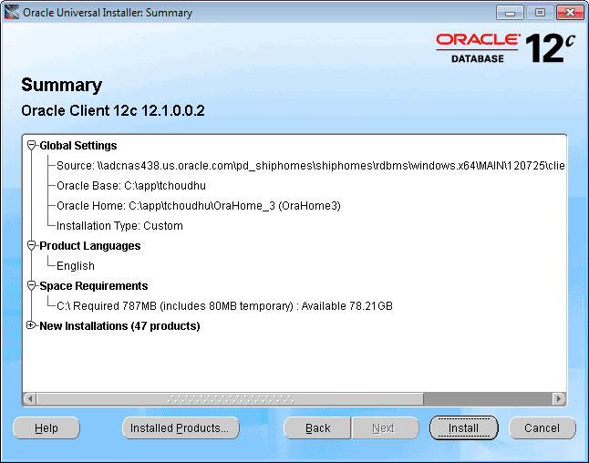Collapse the Space Requirements node

33,285
